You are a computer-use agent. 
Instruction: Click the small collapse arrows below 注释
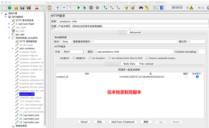[53, 29]
